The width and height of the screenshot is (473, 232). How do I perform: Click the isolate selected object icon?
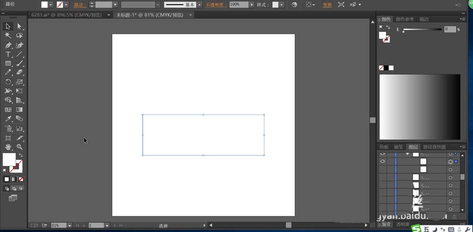pyautogui.click(x=341, y=5)
